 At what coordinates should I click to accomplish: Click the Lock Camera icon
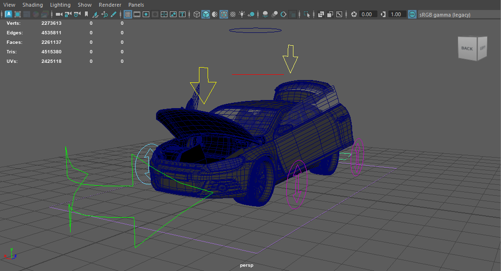[68, 14]
